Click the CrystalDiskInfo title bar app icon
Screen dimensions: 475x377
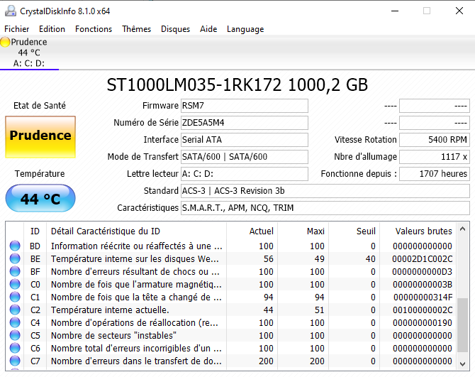click(x=11, y=11)
